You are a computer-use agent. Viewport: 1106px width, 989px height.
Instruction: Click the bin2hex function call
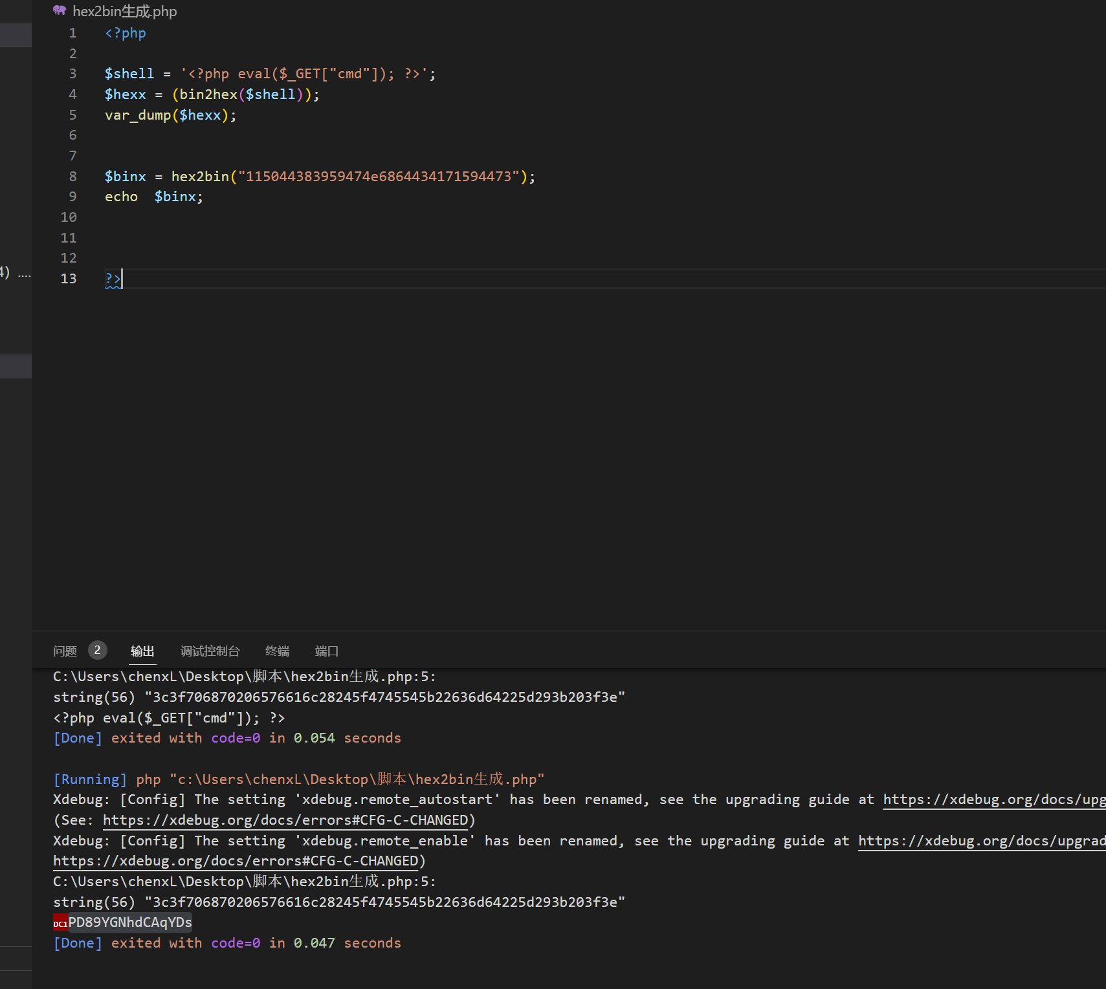(x=208, y=94)
